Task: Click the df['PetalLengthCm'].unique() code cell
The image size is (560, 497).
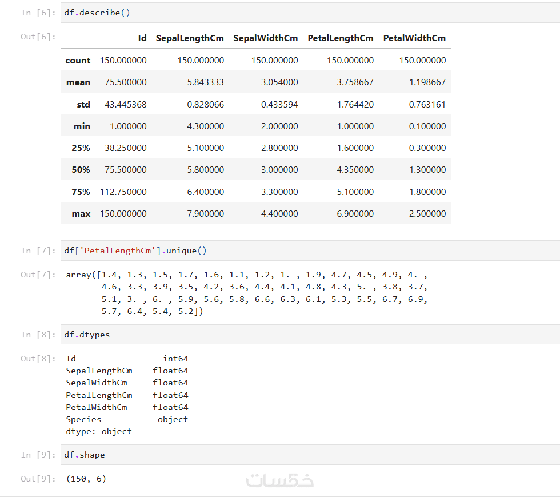Action: pyautogui.click(x=309, y=251)
